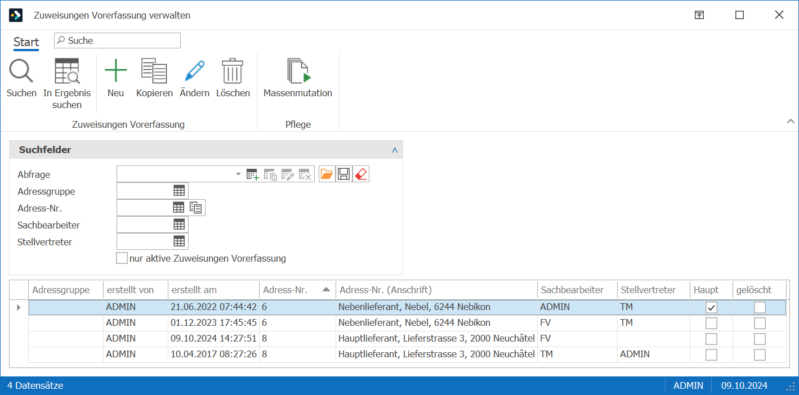Open the Sachbearbeiter lookup table icon

tap(179, 225)
